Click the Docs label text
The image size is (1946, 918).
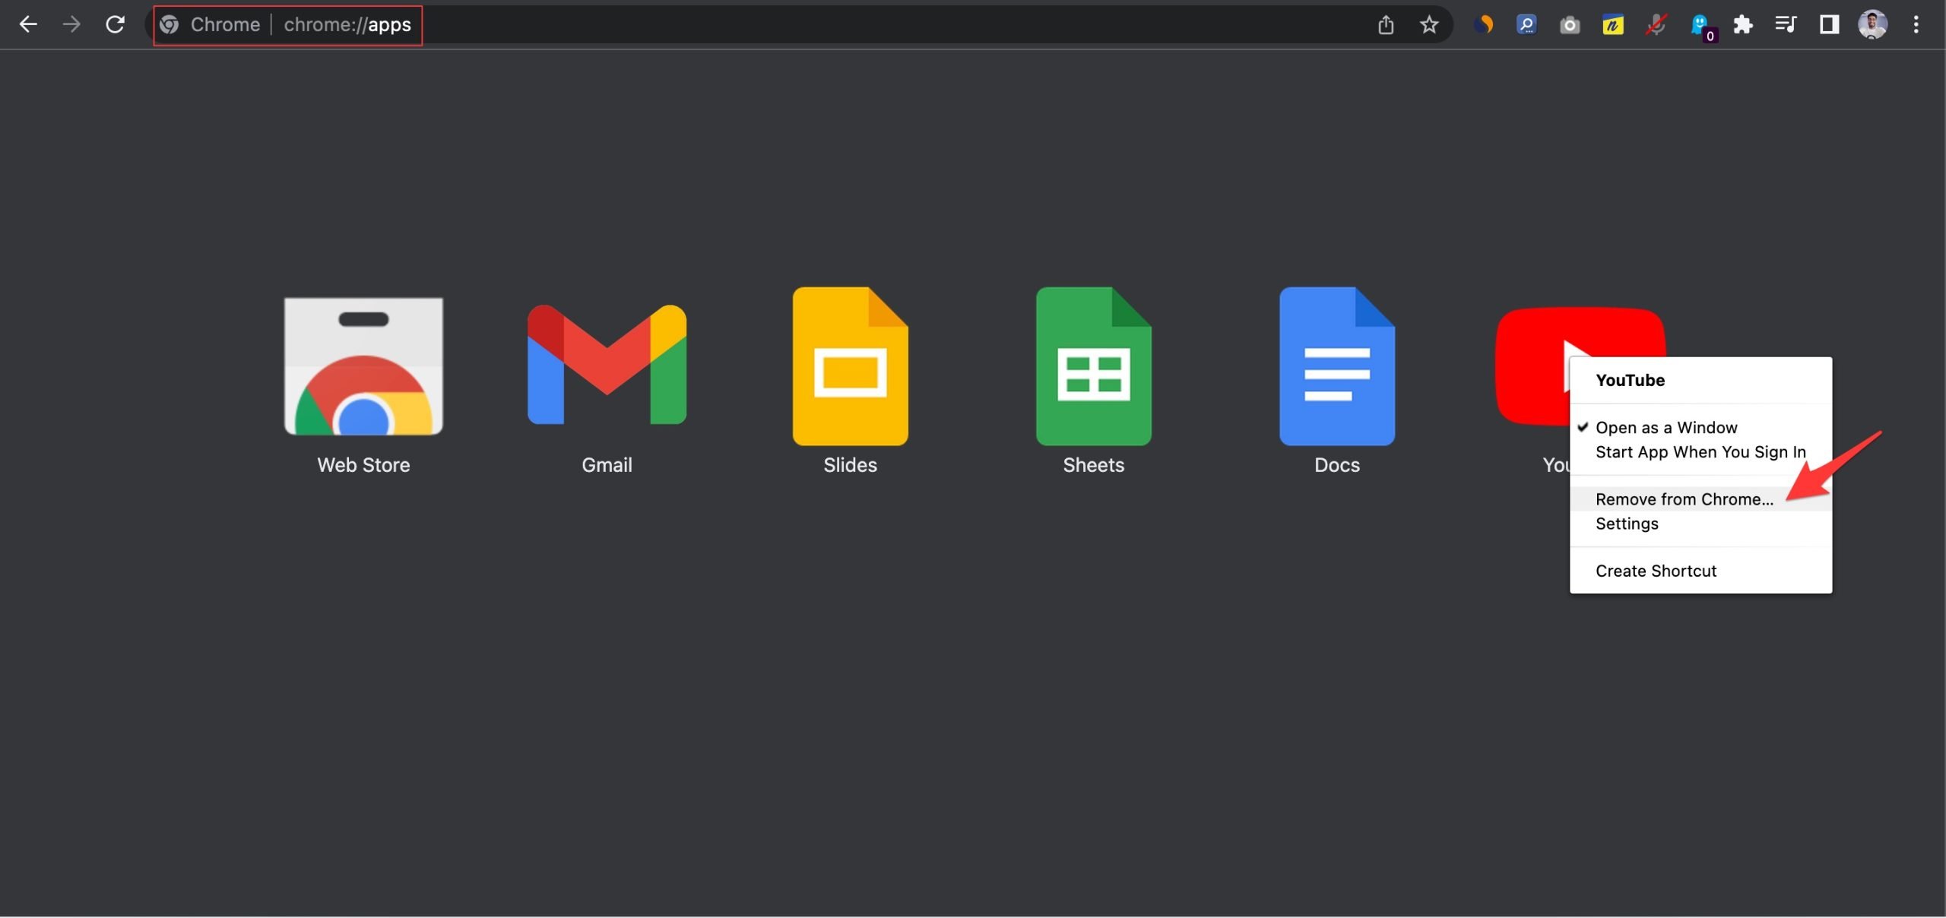[x=1337, y=465]
